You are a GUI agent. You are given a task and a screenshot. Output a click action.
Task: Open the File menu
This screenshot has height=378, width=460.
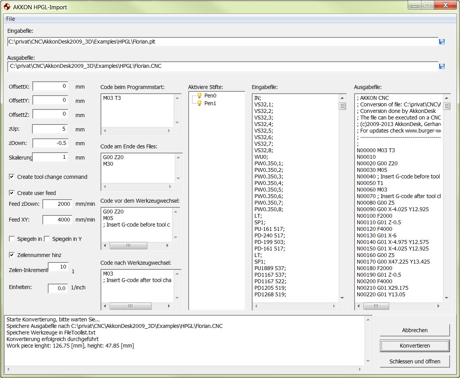click(x=10, y=19)
